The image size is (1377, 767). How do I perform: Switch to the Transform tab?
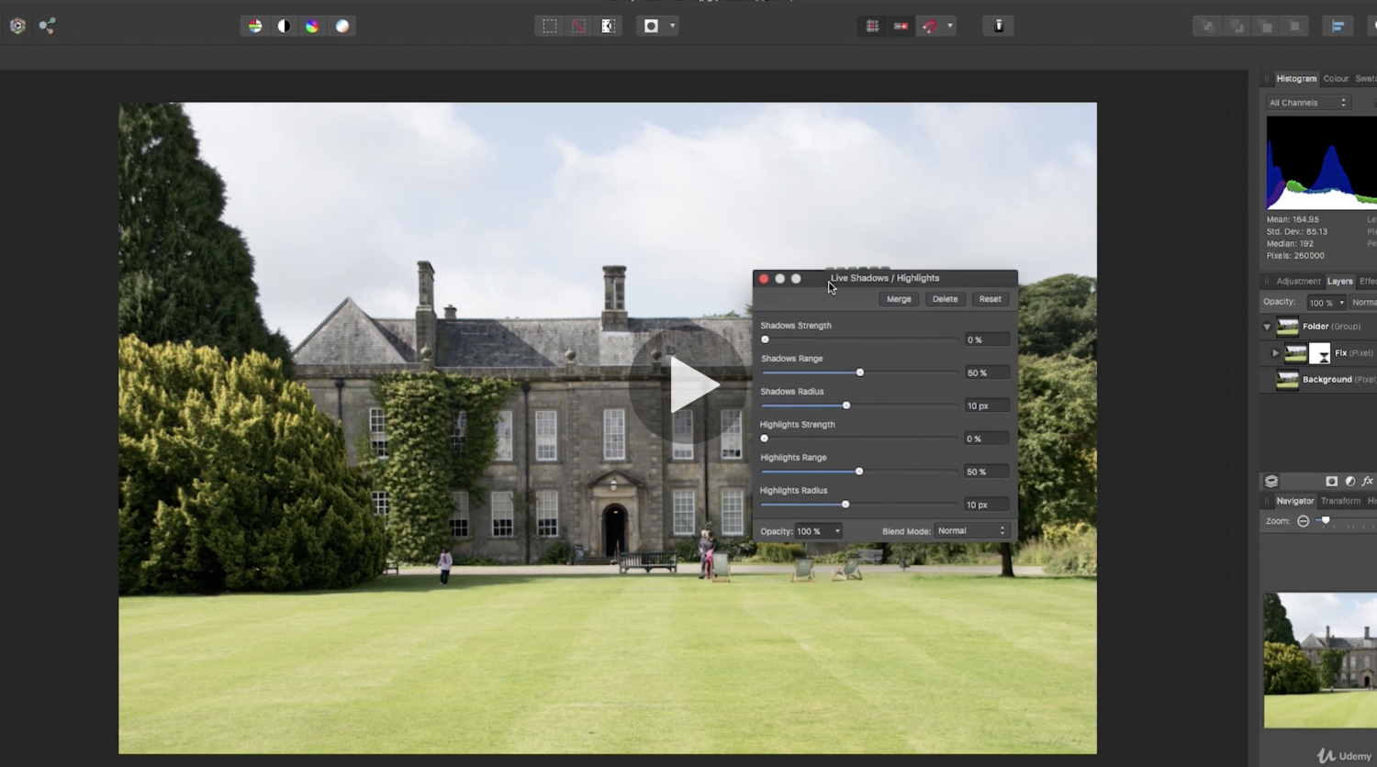point(1341,501)
